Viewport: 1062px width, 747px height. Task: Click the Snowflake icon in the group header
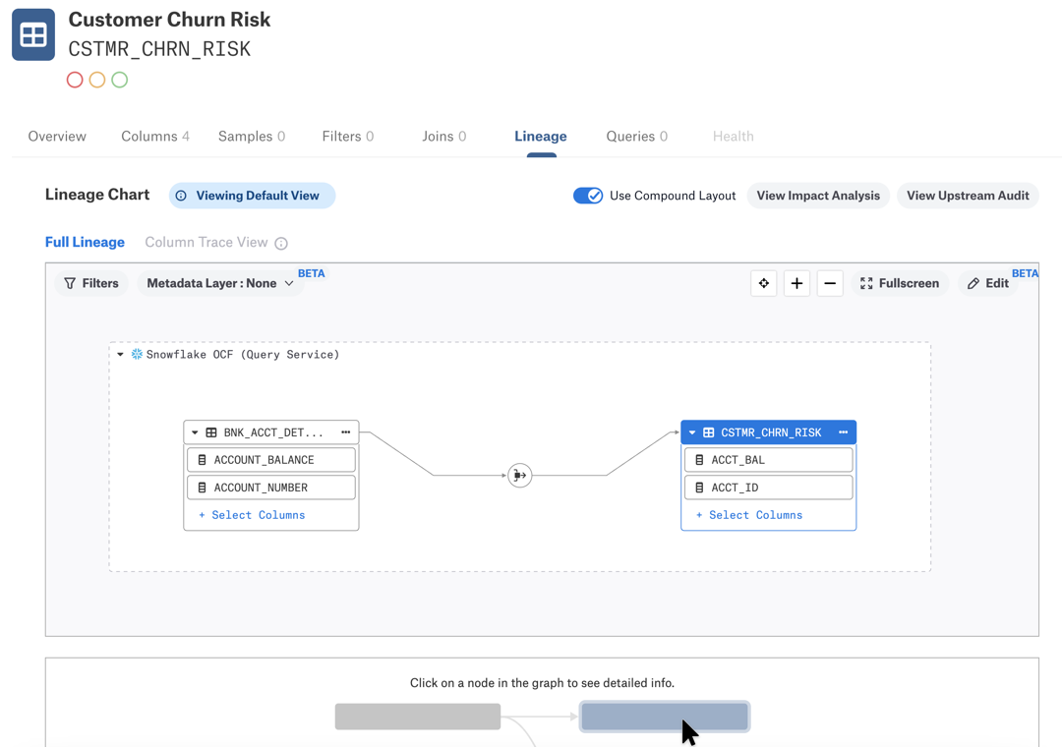pos(137,354)
